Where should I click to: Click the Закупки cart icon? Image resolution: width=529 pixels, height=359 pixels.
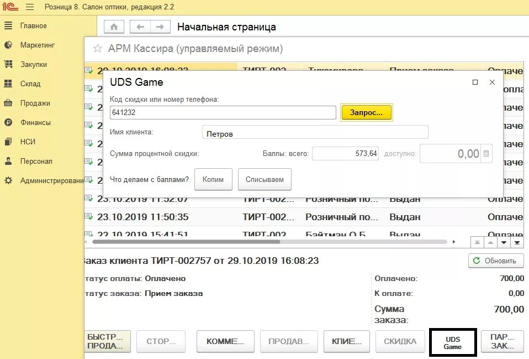coord(8,64)
